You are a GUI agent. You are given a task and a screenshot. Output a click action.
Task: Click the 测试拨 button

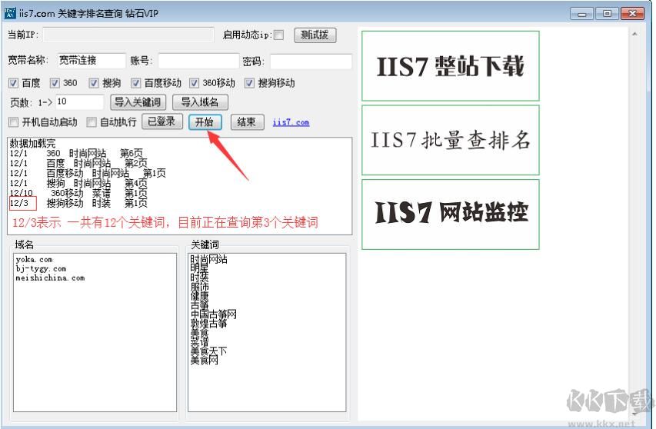[315, 35]
